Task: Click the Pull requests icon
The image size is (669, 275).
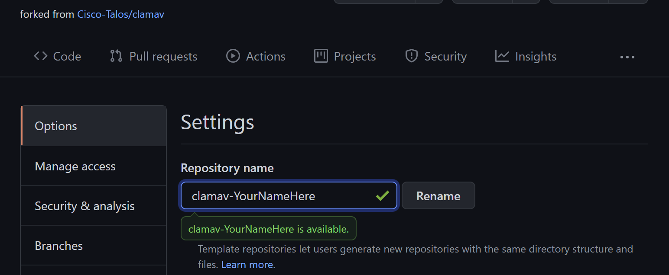Action: [115, 56]
